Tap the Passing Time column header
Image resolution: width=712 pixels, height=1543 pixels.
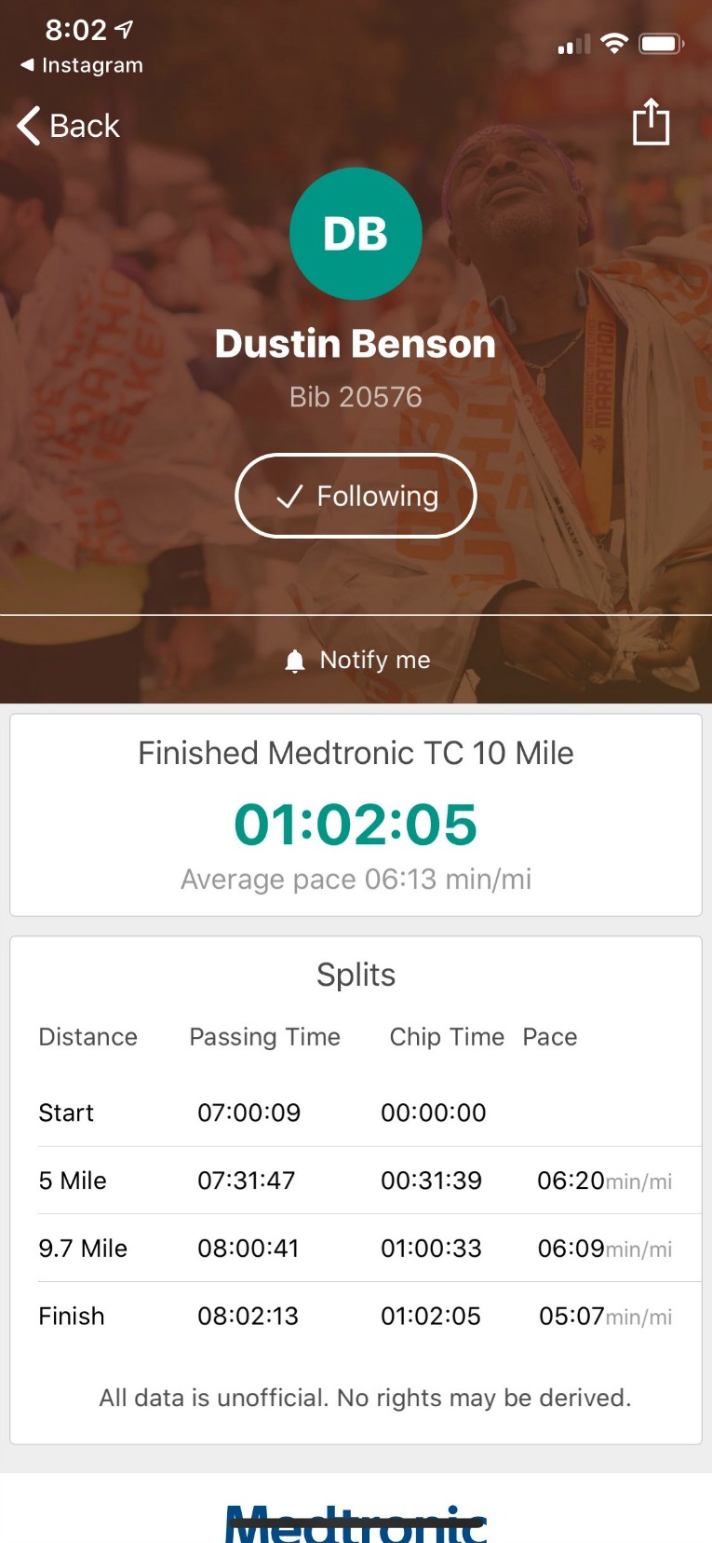click(264, 1037)
